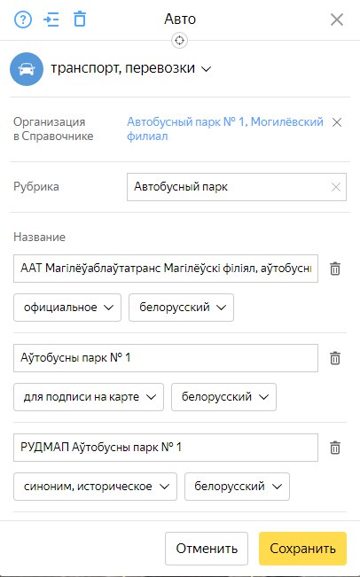The width and height of the screenshot is (360, 577).
Task: Click the Организация в Справочнике label
Action: point(53,129)
